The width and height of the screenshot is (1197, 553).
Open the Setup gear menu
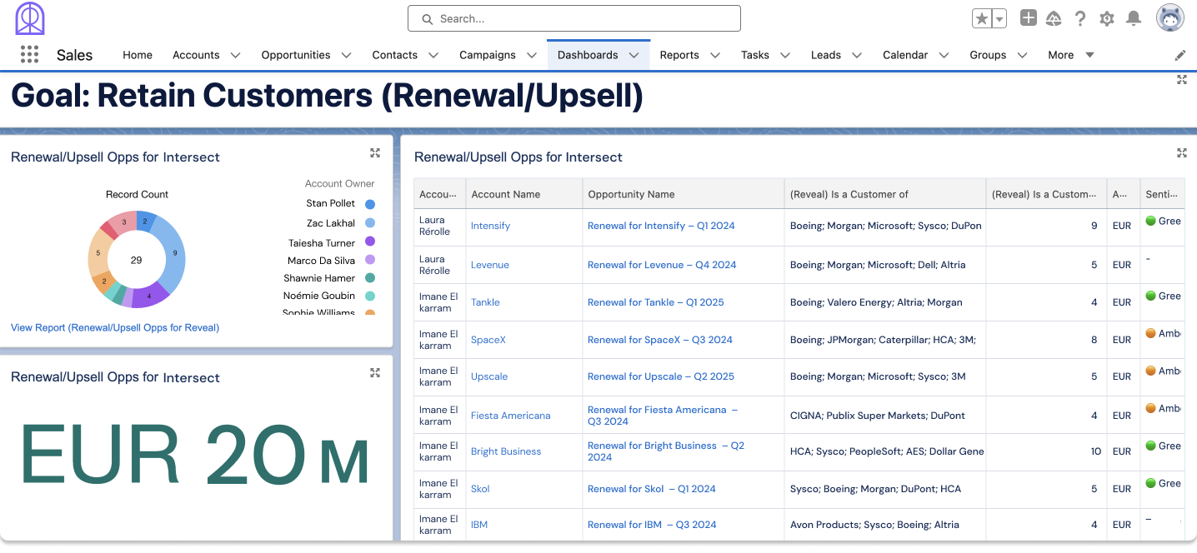point(1107,18)
